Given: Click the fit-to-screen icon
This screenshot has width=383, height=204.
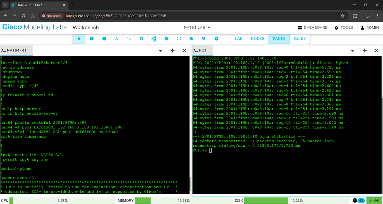Looking at the screenshot, I should click(179, 39).
